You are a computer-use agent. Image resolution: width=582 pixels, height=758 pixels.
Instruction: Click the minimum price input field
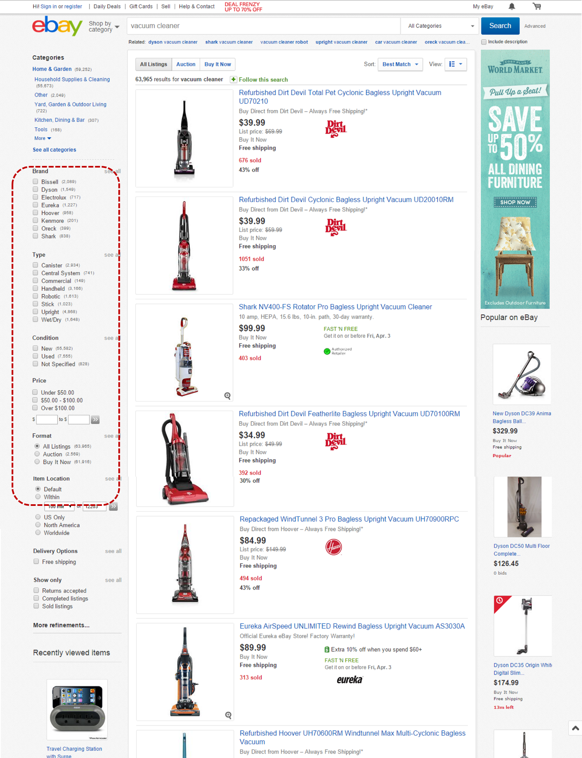(x=47, y=420)
